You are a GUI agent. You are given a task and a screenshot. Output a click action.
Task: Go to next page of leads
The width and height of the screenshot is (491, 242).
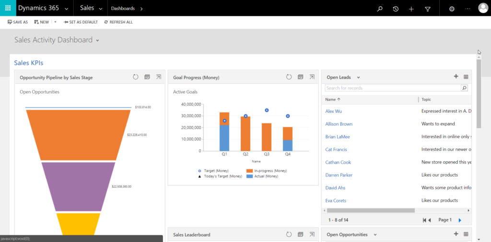pyautogui.click(x=460, y=220)
